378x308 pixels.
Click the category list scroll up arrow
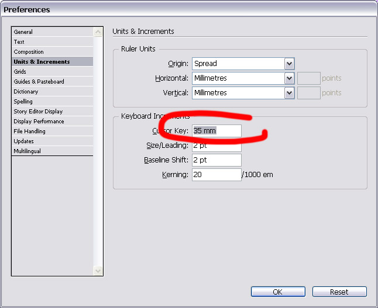(98, 32)
